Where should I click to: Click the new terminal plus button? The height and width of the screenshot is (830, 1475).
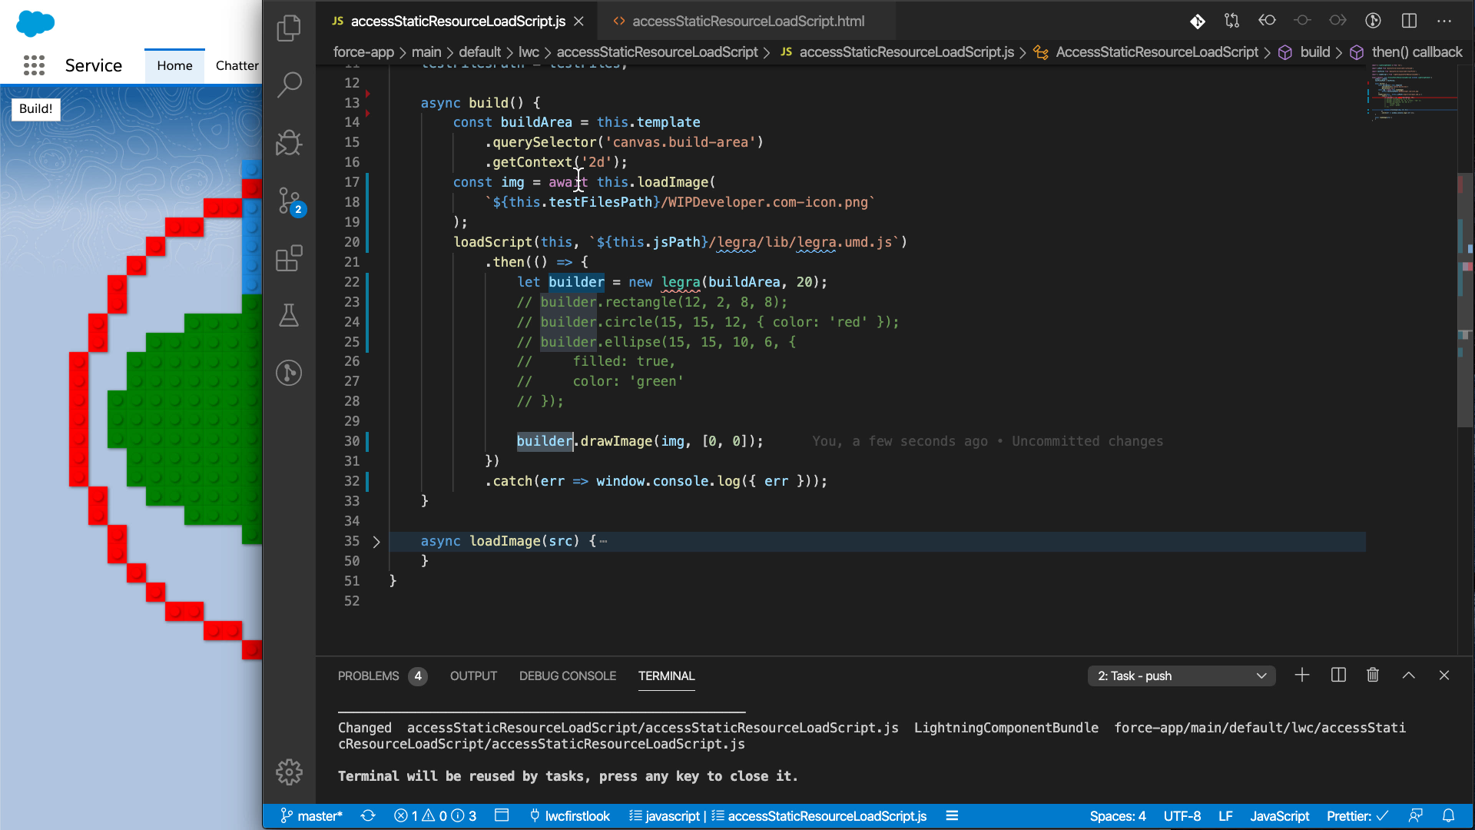tap(1303, 675)
